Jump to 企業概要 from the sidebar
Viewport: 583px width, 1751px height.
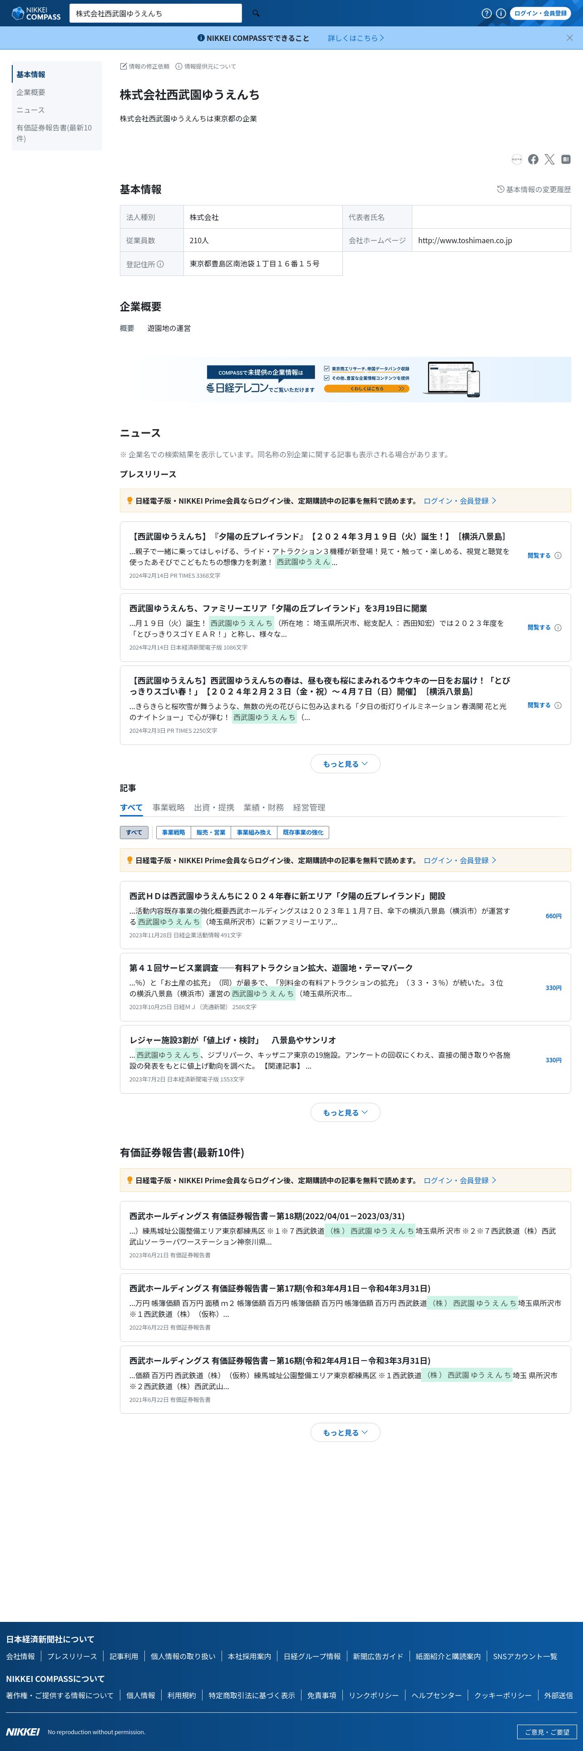point(30,92)
